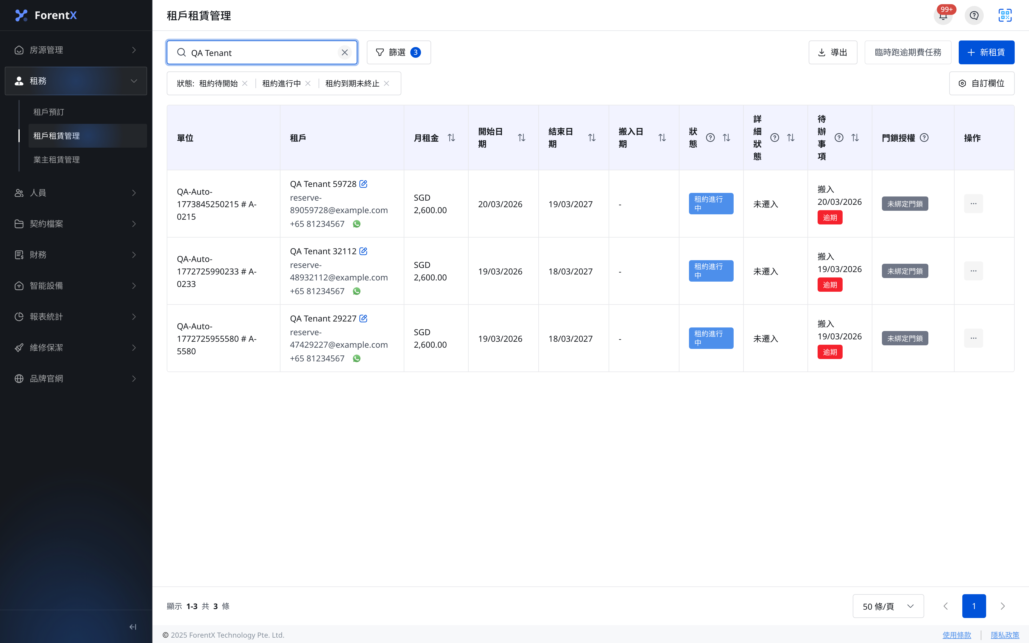This screenshot has width=1029, height=643.
Task: Show help tooltip for 詳細狀態 column
Action: (775, 137)
